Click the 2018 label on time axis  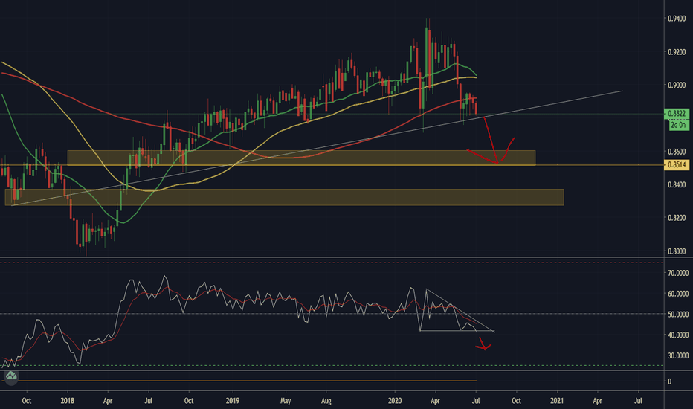67,401
